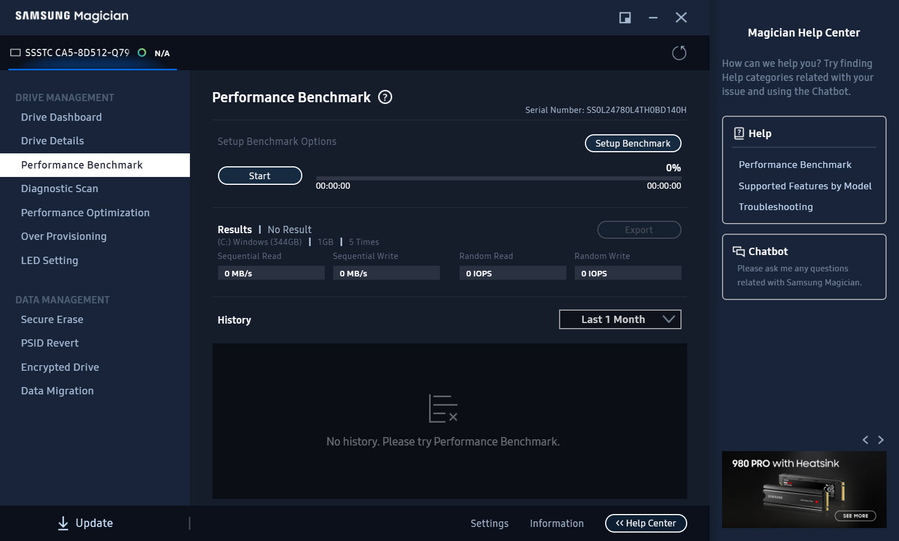Go to Drive Dashboard

click(x=61, y=117)
